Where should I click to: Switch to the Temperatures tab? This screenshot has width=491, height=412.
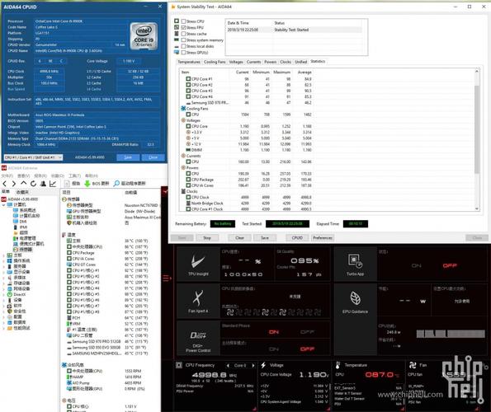coord(189,62)
